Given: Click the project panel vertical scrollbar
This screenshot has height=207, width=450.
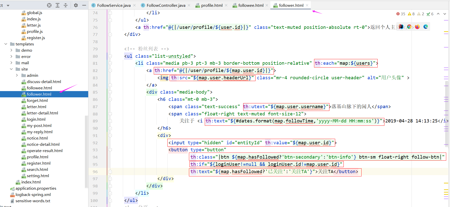Looking at the screenshot, I should (x=86, y=152).
